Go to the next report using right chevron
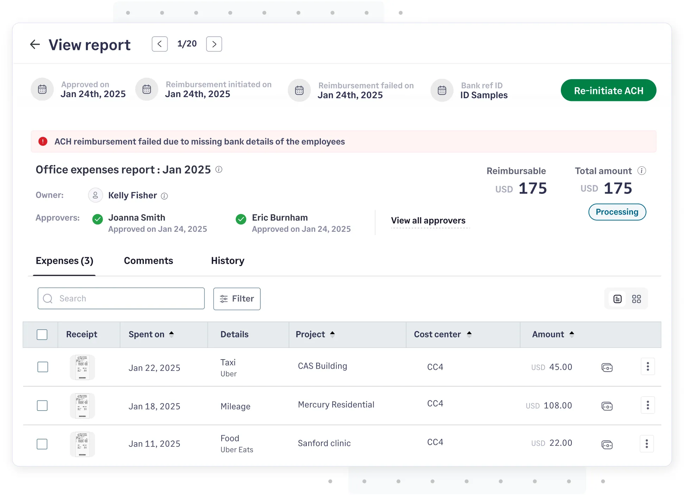Image resolution: width=684 pixels, height=495 pixels. pos(214,44)
